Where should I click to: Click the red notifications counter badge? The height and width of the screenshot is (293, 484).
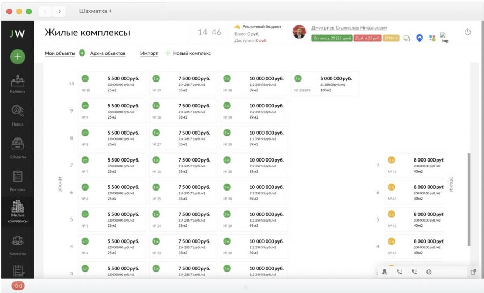18,286
